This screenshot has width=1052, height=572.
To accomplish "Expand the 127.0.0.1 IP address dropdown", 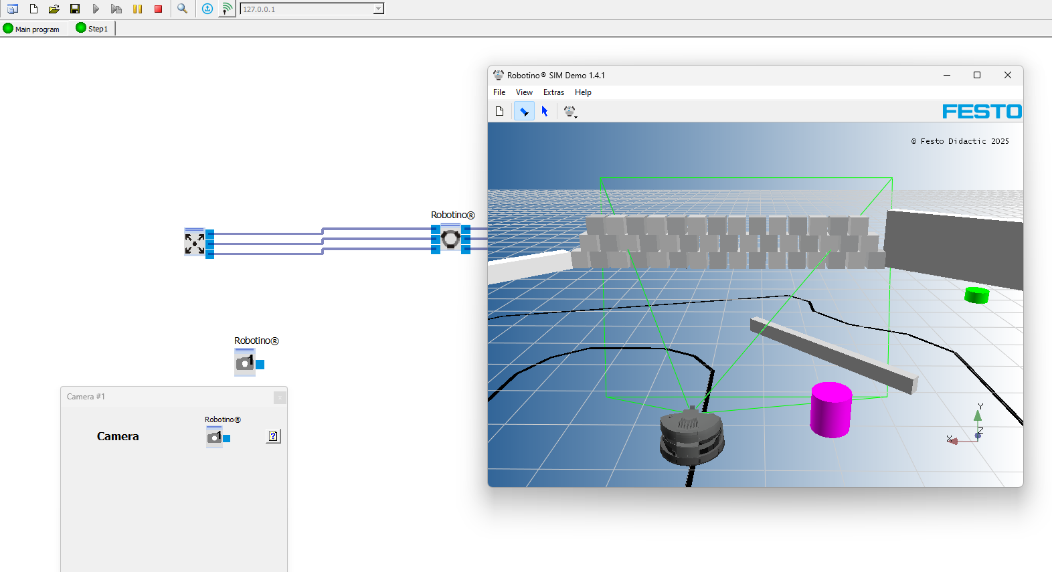I will 378,9.
